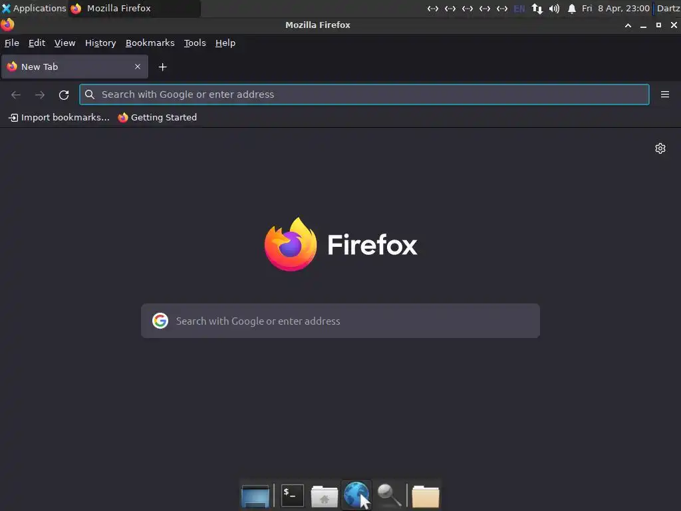Open the File menu
This screenshot has height=511, width=681.
coord(12,43)
